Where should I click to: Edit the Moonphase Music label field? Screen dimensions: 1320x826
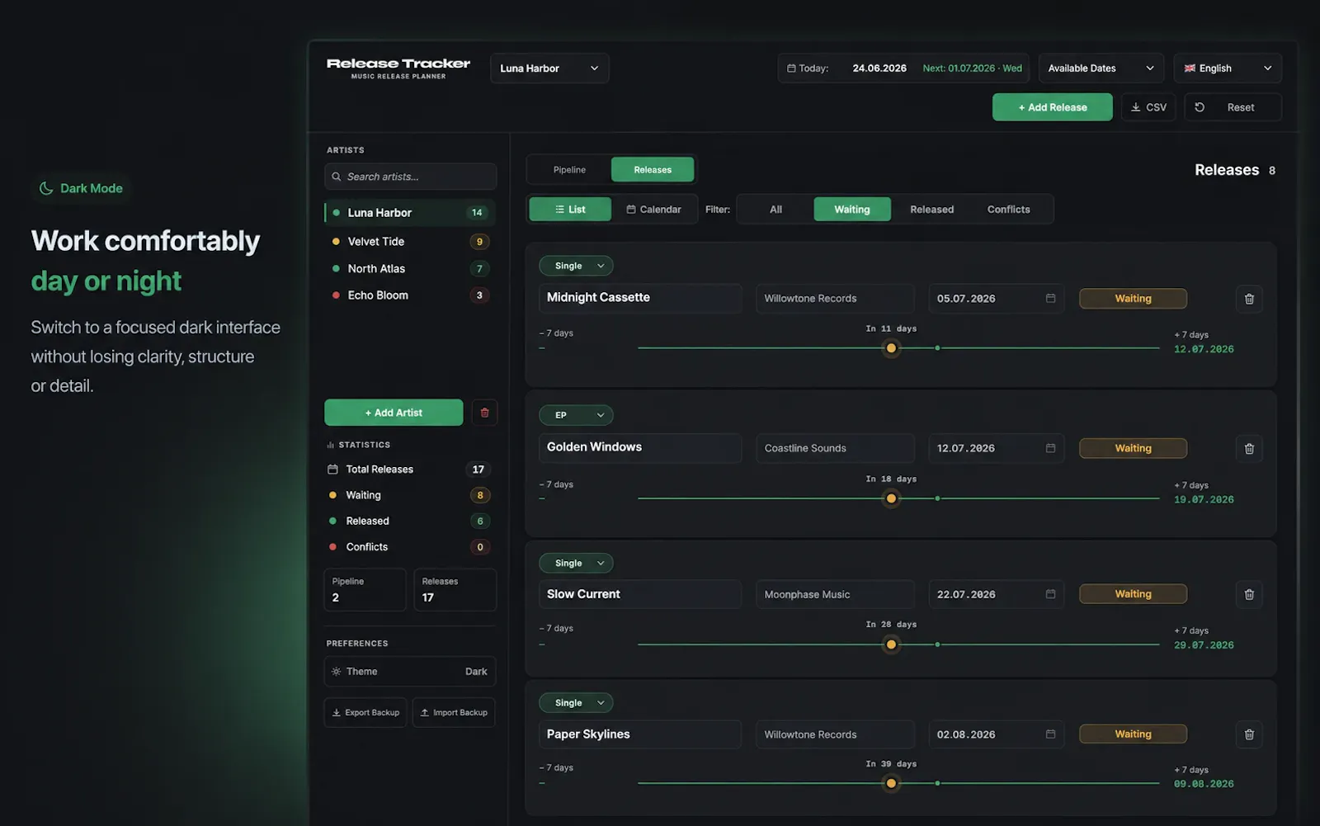[835, 594]
